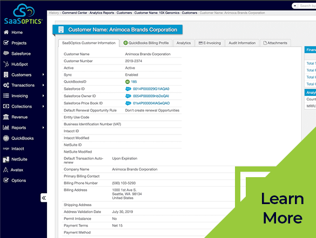
Task: Click Salesforce cloud icon beside Price Book ID
Action: pos(128,103)
